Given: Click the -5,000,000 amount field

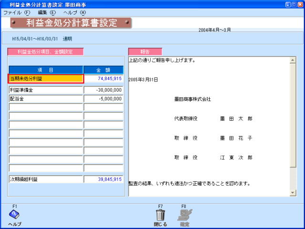Looking at the screenshot, I should 103,99.
